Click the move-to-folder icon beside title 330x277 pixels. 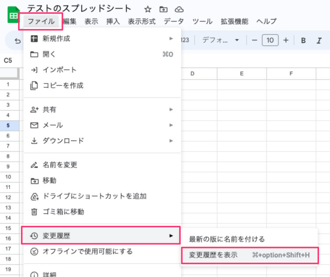[163, 9]
